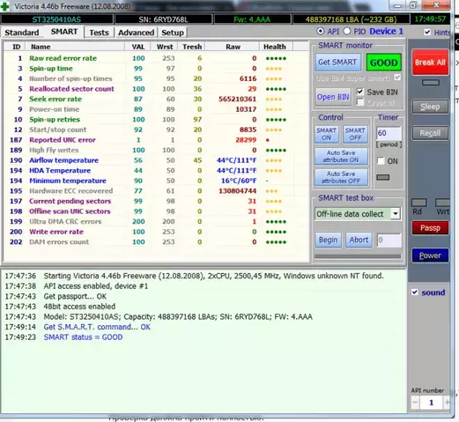Screen dimensions: 459x422
Task: Click the Timer period input field
Action: tap(389, 133)
